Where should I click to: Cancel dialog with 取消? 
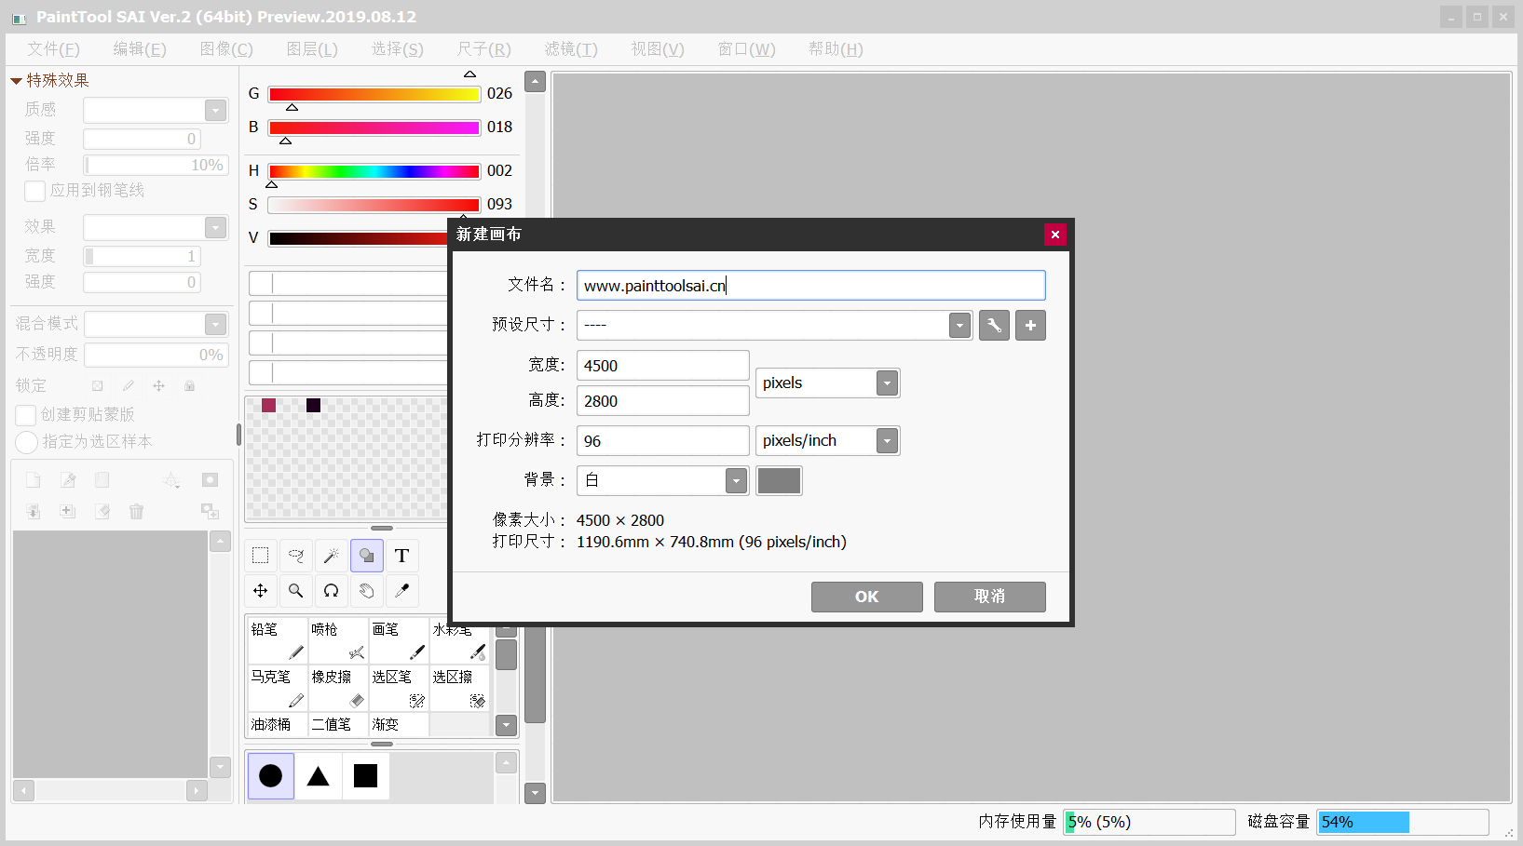[990, 598]
